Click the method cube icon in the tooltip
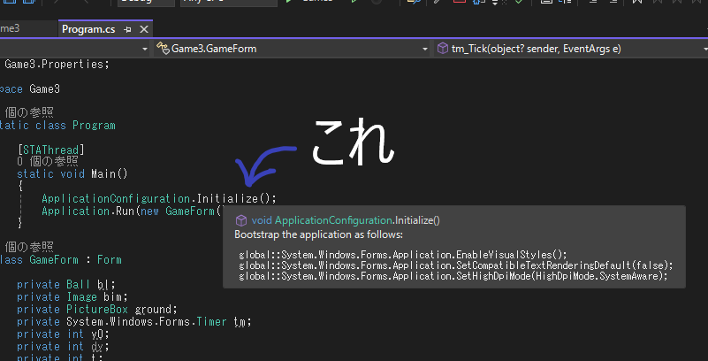Image resolution: width=708 pixels, height=361 pixels. [x=240, y=220]
